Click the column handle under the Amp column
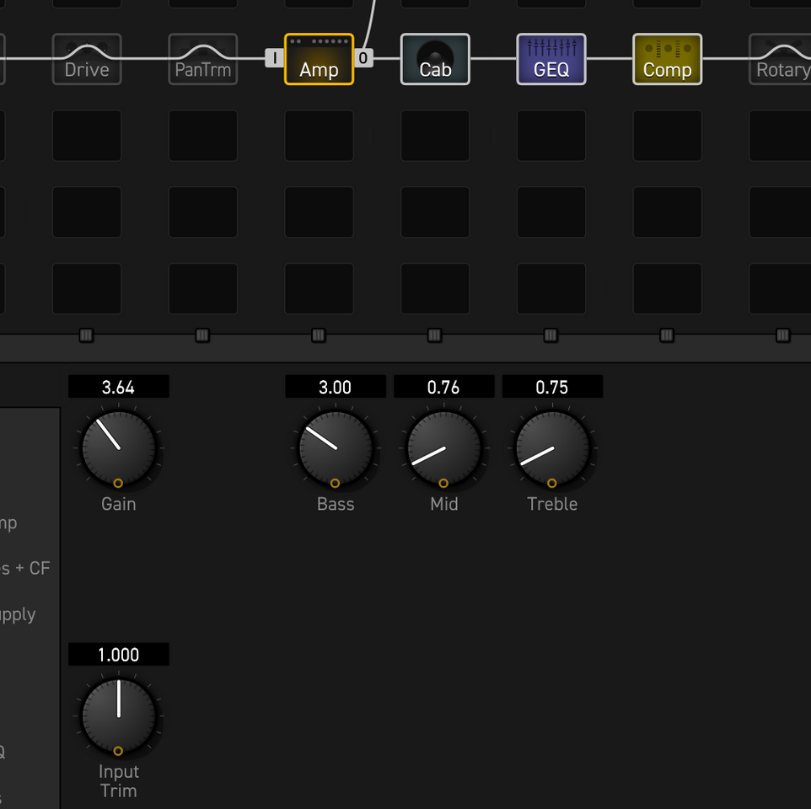The width and height of the screenshot is (811, 809). point(319,335)
